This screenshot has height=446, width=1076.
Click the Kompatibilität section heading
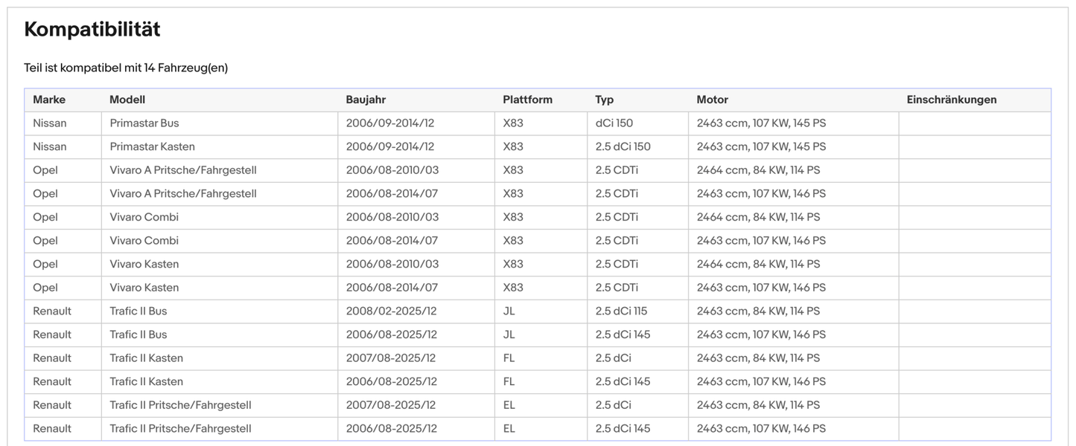coord(92,30)
